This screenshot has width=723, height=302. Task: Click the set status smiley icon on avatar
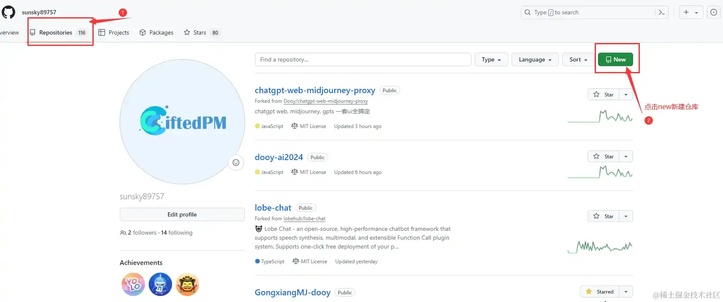tap(236, 163)
